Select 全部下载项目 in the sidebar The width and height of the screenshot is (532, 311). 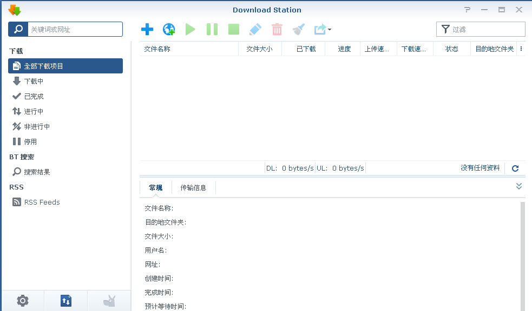pos(65,66)
